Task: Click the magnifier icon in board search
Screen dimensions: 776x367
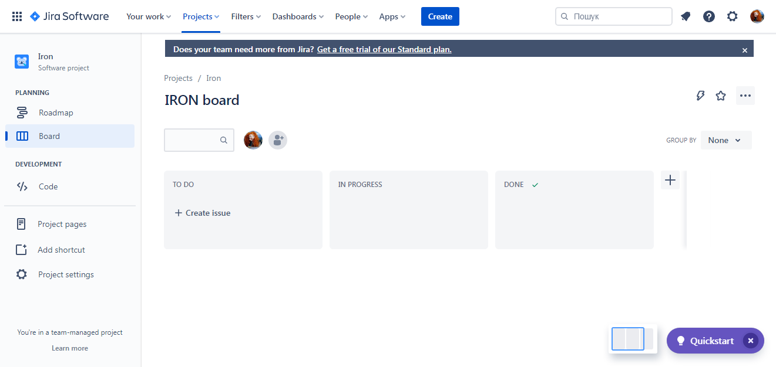Action: click(x=224, y=140)
